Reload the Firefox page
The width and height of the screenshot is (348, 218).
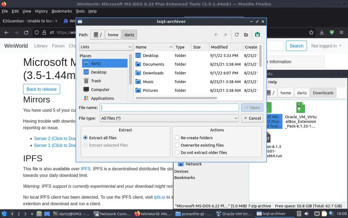click(x=26, y=32)
